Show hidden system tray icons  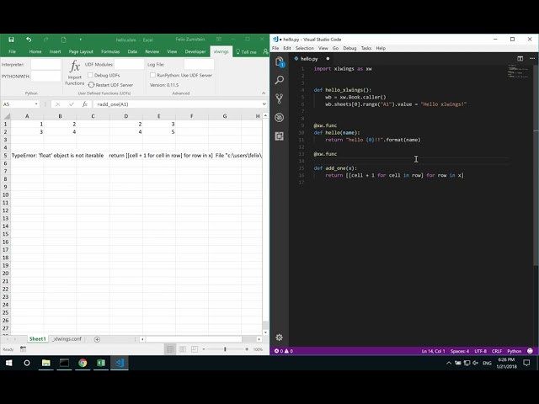[449, 363]
